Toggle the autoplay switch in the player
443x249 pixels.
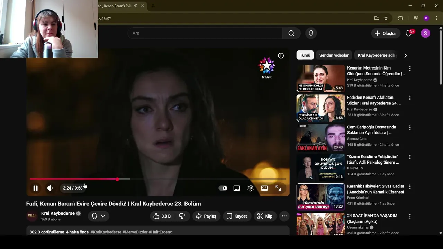pos(223,188)
